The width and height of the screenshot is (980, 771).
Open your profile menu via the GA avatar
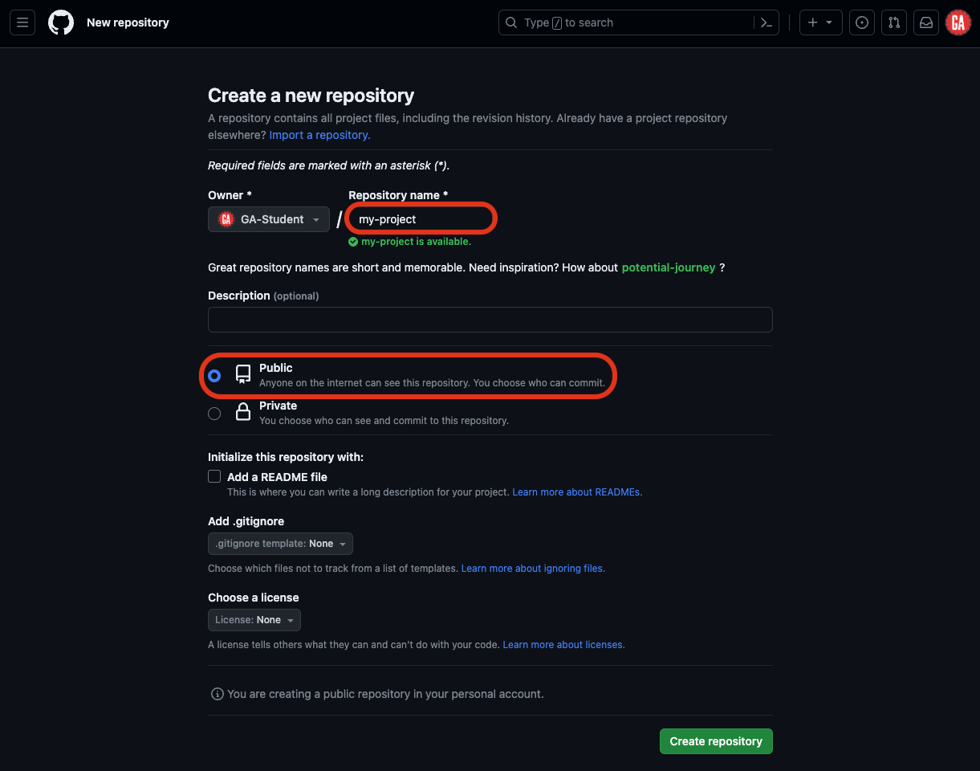click(958, 22)
